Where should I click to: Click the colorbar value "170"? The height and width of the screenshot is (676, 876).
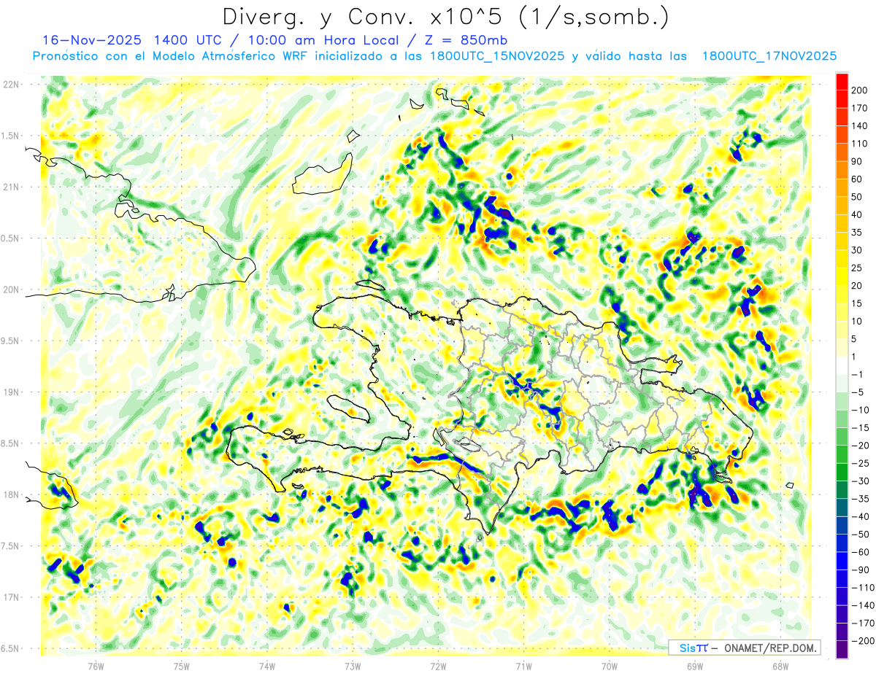coord(859,108)
